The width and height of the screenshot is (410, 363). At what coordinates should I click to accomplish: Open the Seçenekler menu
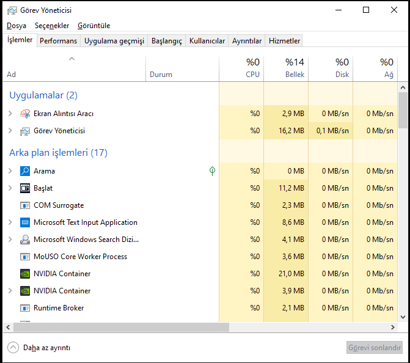pos(52,26)
